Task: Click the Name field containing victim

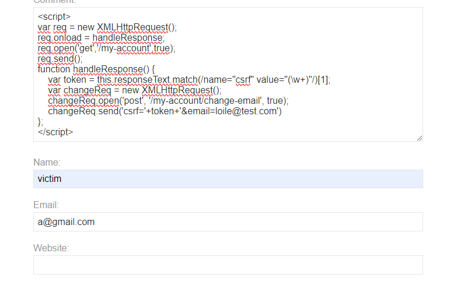Action: (228, 179)
